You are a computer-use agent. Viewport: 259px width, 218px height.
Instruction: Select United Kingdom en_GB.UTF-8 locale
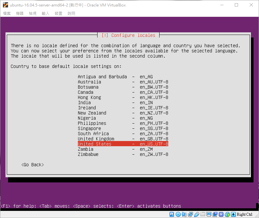(x=123, y=139)
